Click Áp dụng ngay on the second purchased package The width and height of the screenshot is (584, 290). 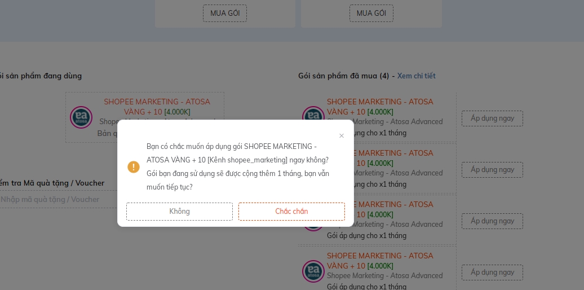(x=492, y=170)
